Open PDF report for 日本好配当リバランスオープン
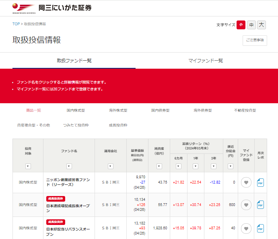Image resolution: width=278 pixels, height=239 pixels. 260,228
